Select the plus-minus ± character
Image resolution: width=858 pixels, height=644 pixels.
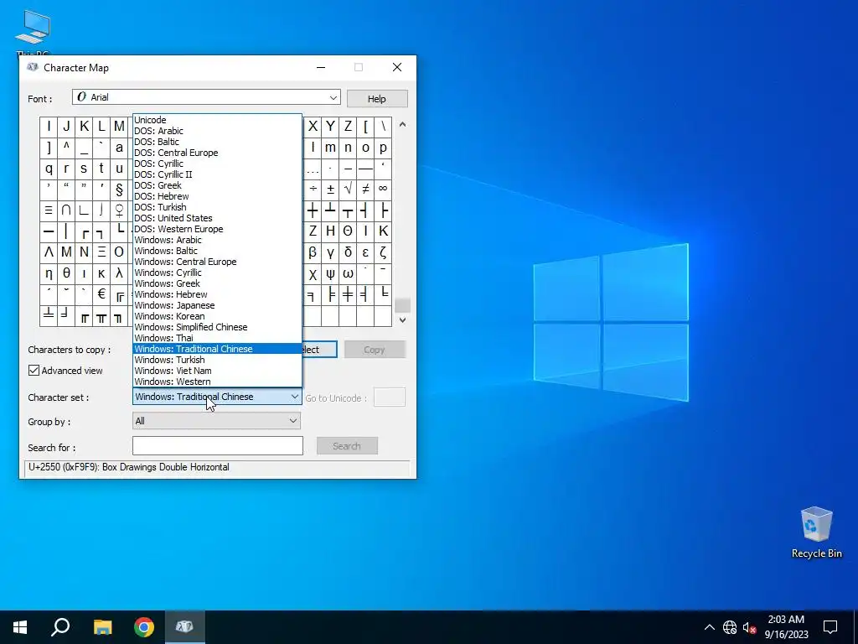coord(330,190)
